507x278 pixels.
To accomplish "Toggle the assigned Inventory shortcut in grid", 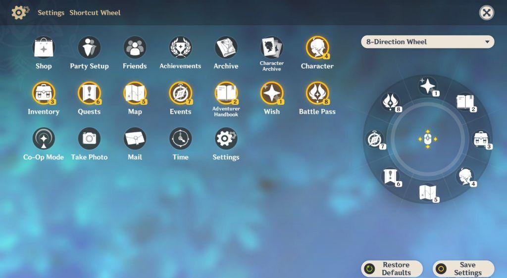I will click(44, 93).
